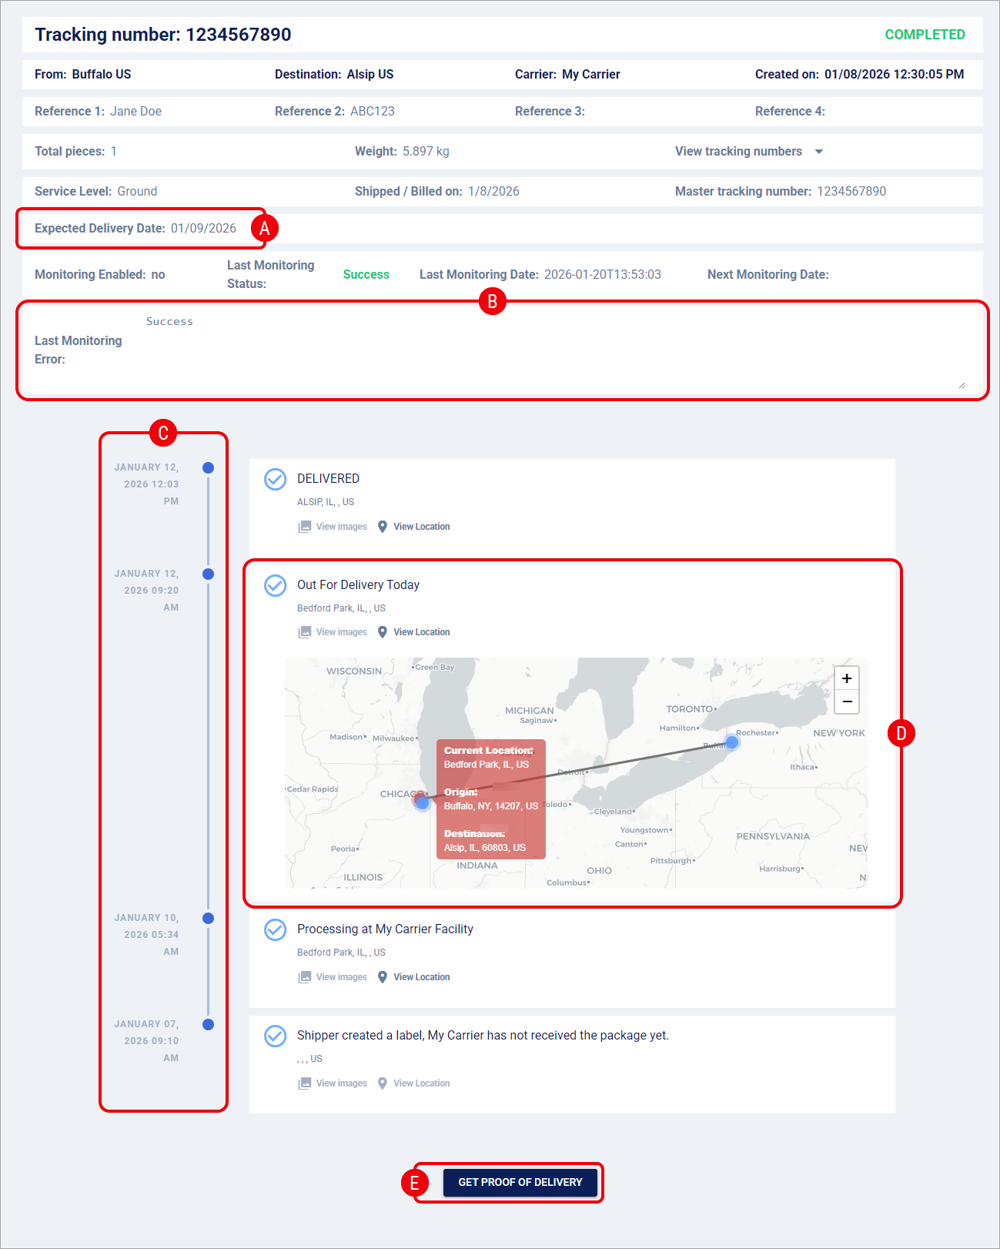This screenshot has width=1000, height=1249.
Task: Click the images icon under Out For Delivery Today
Action: click(305, 632)
